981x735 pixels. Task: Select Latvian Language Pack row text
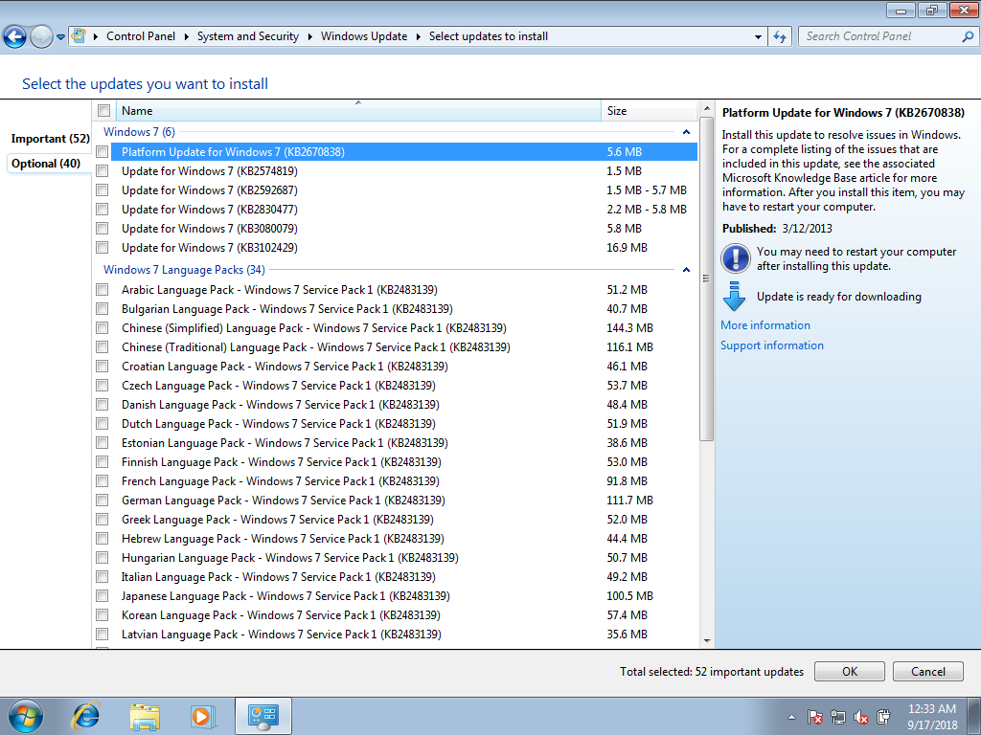tap(282, 635)
